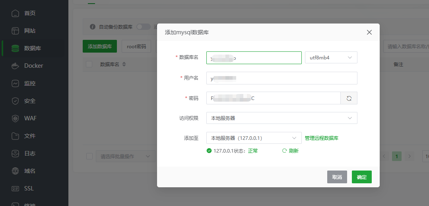Click the database name search box
429x206 pixels.
[x=406, y=46]
